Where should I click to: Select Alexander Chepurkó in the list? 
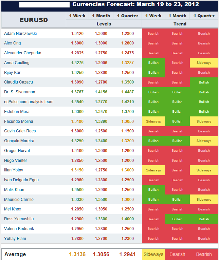tap(23, 53)
